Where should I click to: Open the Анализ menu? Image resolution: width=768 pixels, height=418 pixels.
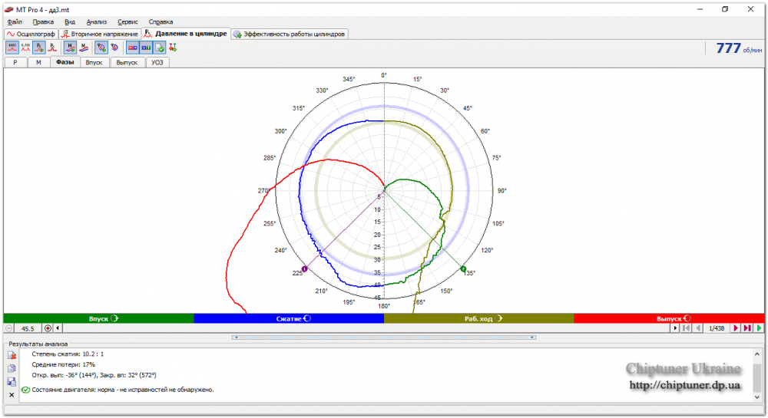point(97,21)
